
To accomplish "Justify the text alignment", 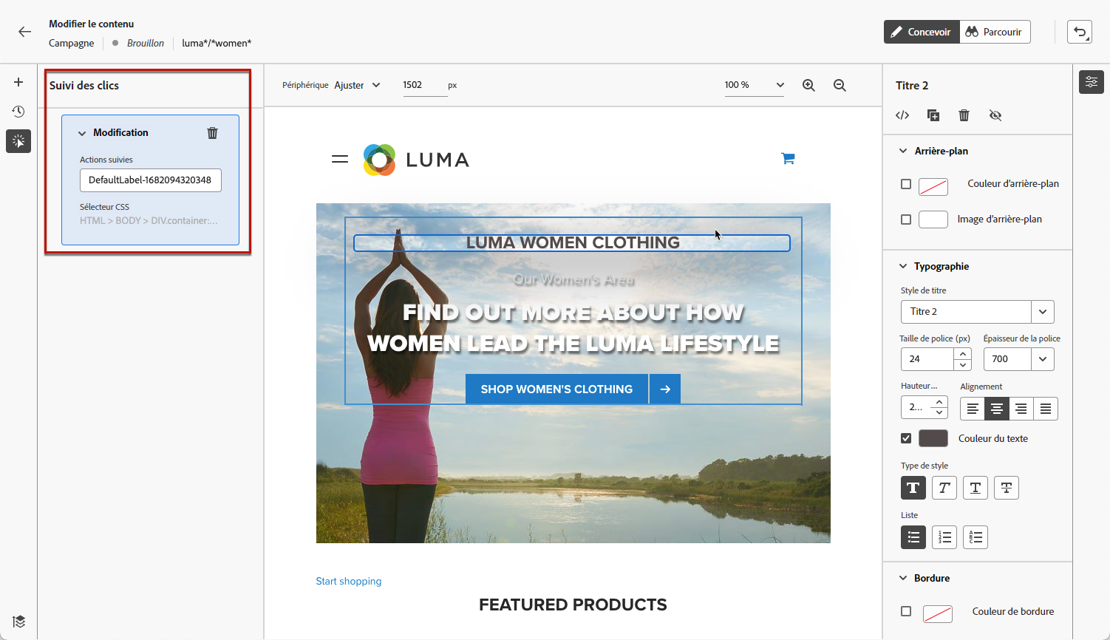I will 1046,409.
